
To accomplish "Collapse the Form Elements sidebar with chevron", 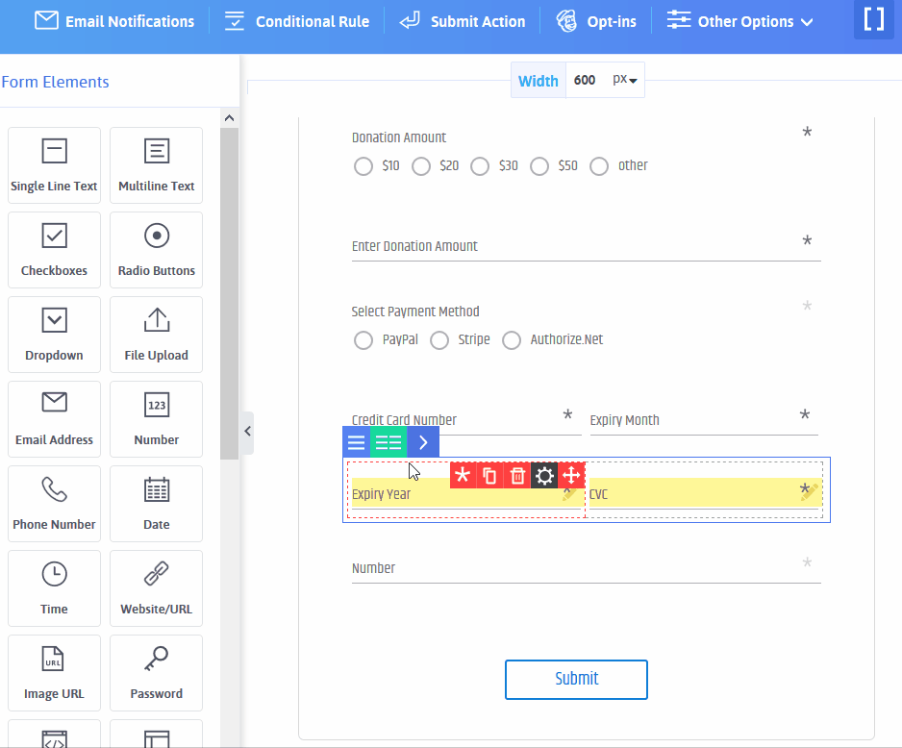I will (247, 432).
